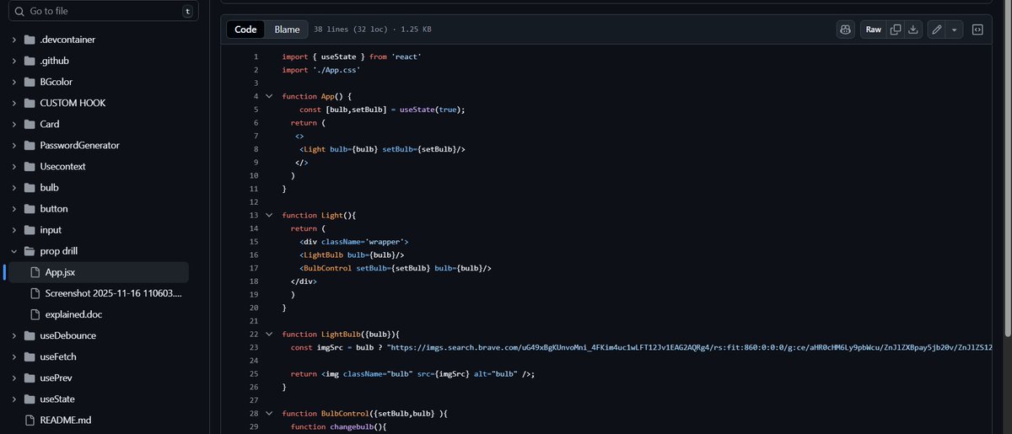Screen dimensions: 1012x434
Task: Open the README.md file
Action: [x=65, y=420]
